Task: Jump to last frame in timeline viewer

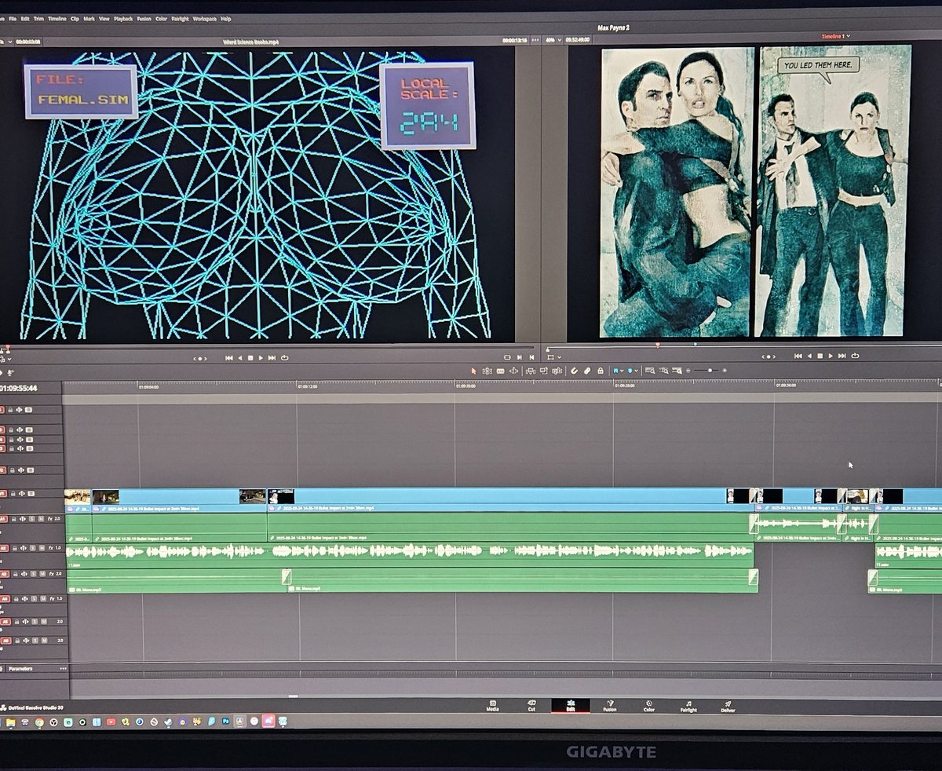Action: [842, 356]
